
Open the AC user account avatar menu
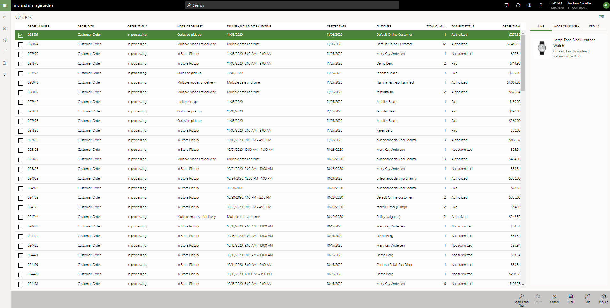606,5
